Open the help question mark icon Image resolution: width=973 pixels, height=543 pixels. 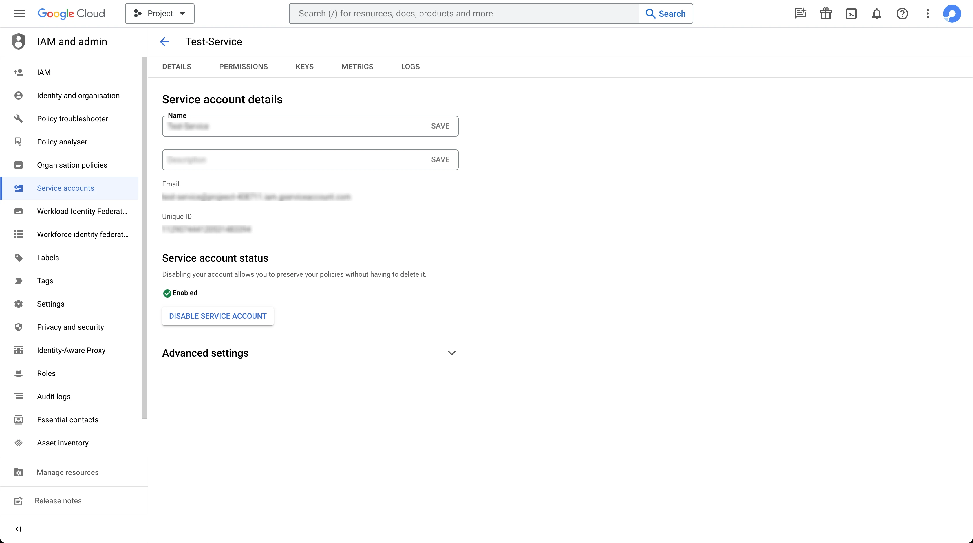(902, 14)
